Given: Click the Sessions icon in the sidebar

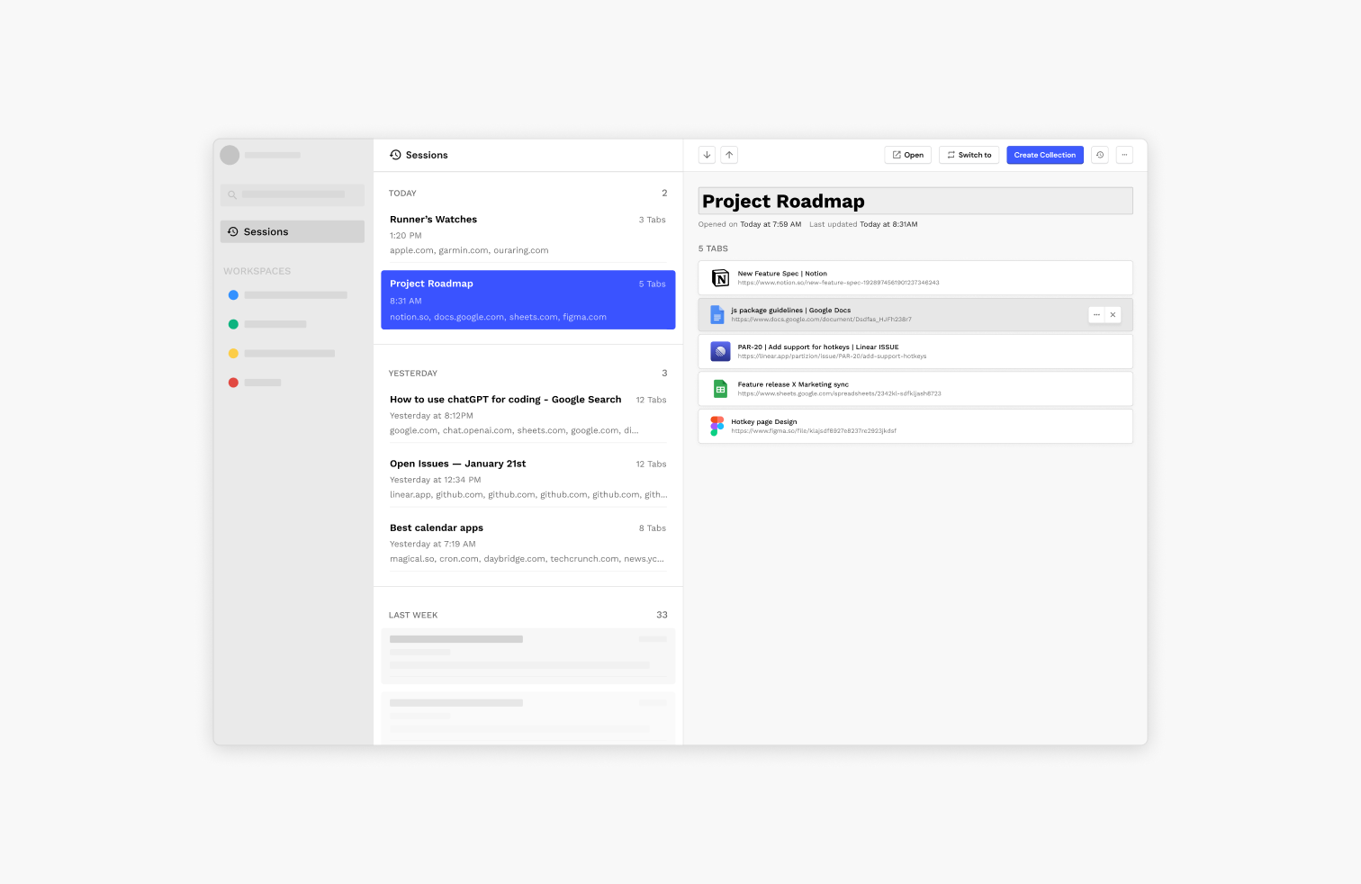Looking at the screenshot, I should click(x=233, y=231).
